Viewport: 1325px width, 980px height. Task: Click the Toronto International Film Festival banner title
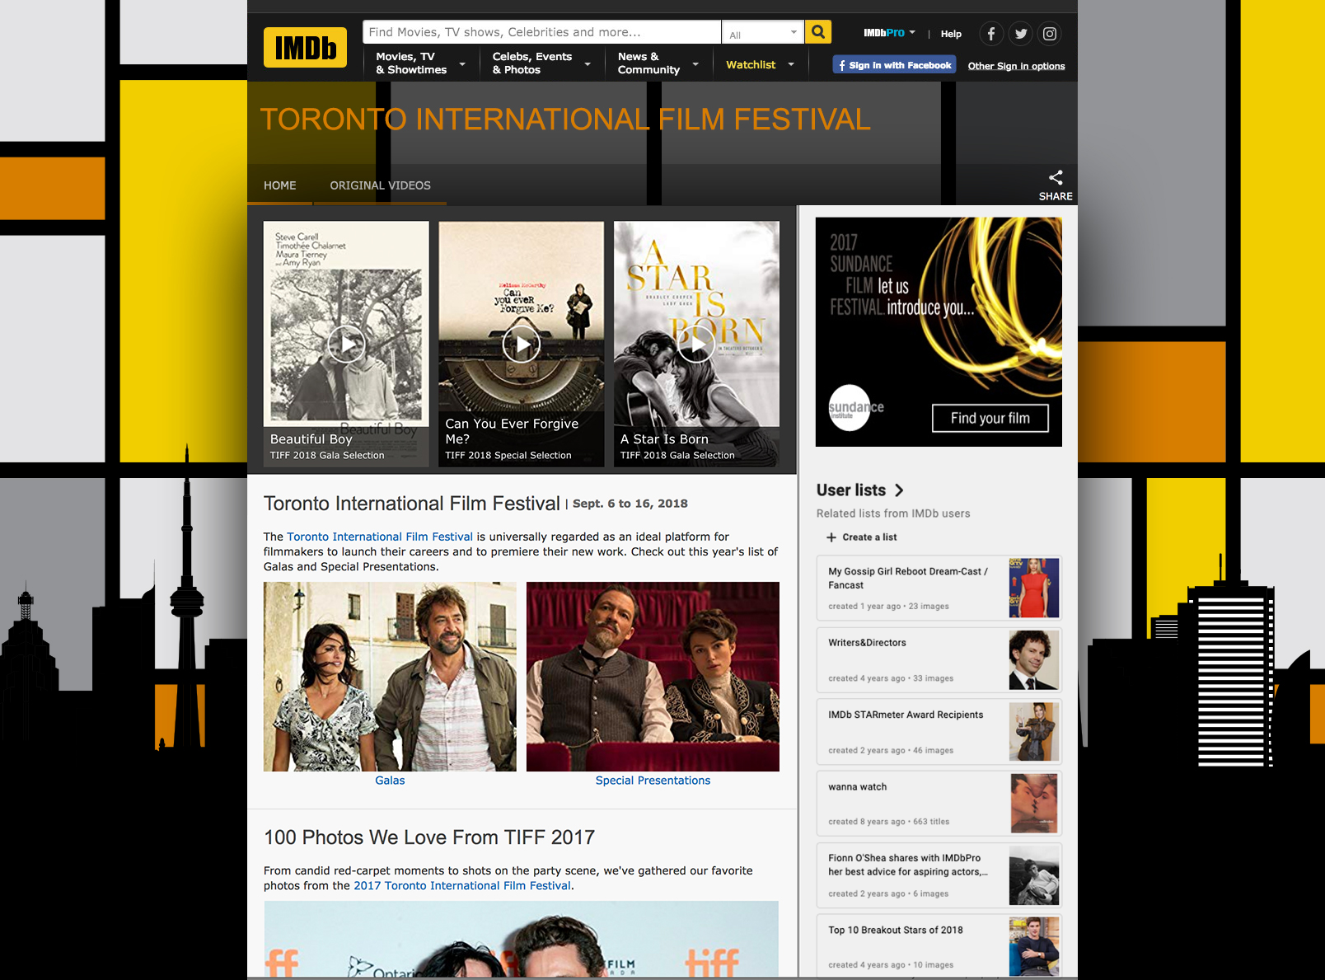565,120
